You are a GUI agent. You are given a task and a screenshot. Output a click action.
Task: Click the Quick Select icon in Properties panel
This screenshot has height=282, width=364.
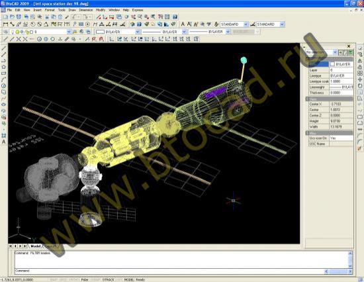(351, 52)
